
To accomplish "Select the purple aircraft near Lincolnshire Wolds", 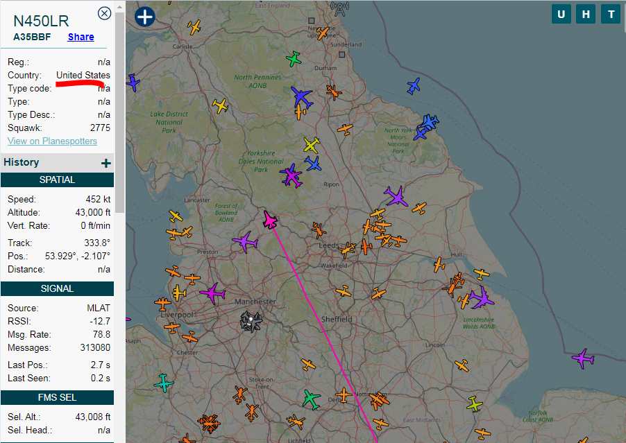I will point(481,297).
